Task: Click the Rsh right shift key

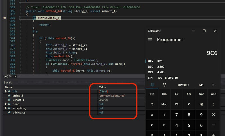Action: (164, 94)
